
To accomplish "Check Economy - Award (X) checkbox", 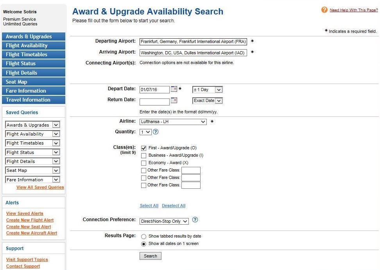I will coord(144,163).
